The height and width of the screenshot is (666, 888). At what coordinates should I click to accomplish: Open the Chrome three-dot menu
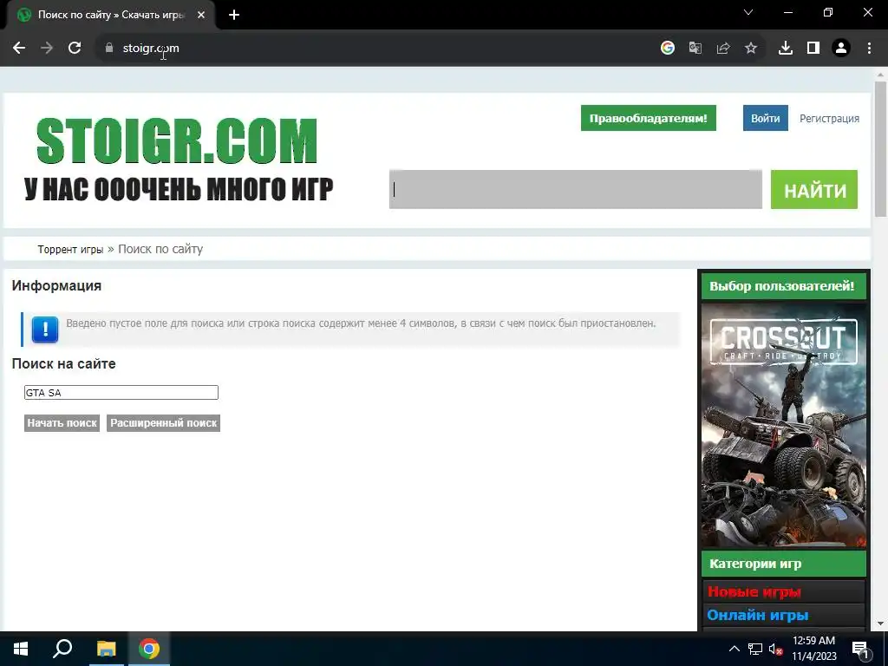869,49
